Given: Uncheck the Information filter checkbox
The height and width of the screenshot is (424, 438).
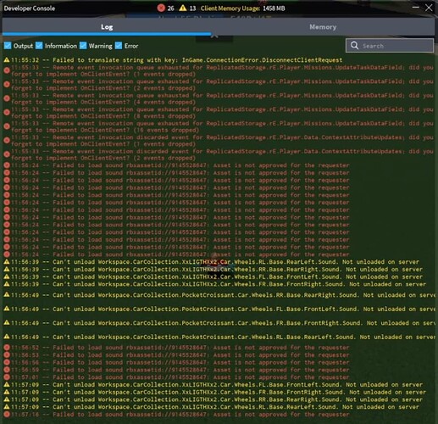Looking at the screenshot, I should tap(39, 46).
